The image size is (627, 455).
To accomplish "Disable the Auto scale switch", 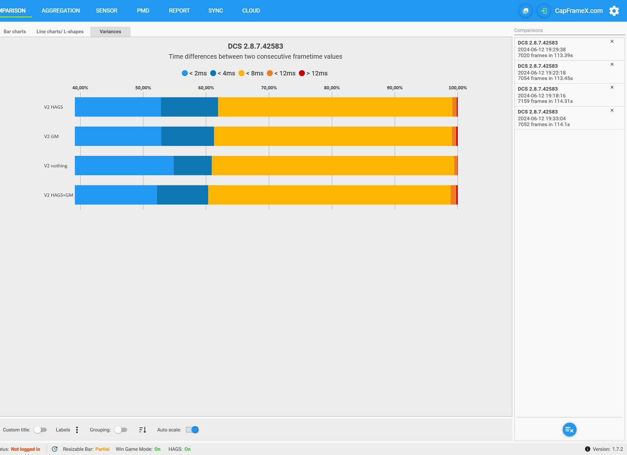I will (x=192, y=430).
